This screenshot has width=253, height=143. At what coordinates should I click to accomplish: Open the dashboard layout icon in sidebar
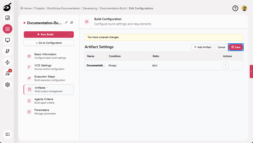pyautogui.click(x=8, y=18)
